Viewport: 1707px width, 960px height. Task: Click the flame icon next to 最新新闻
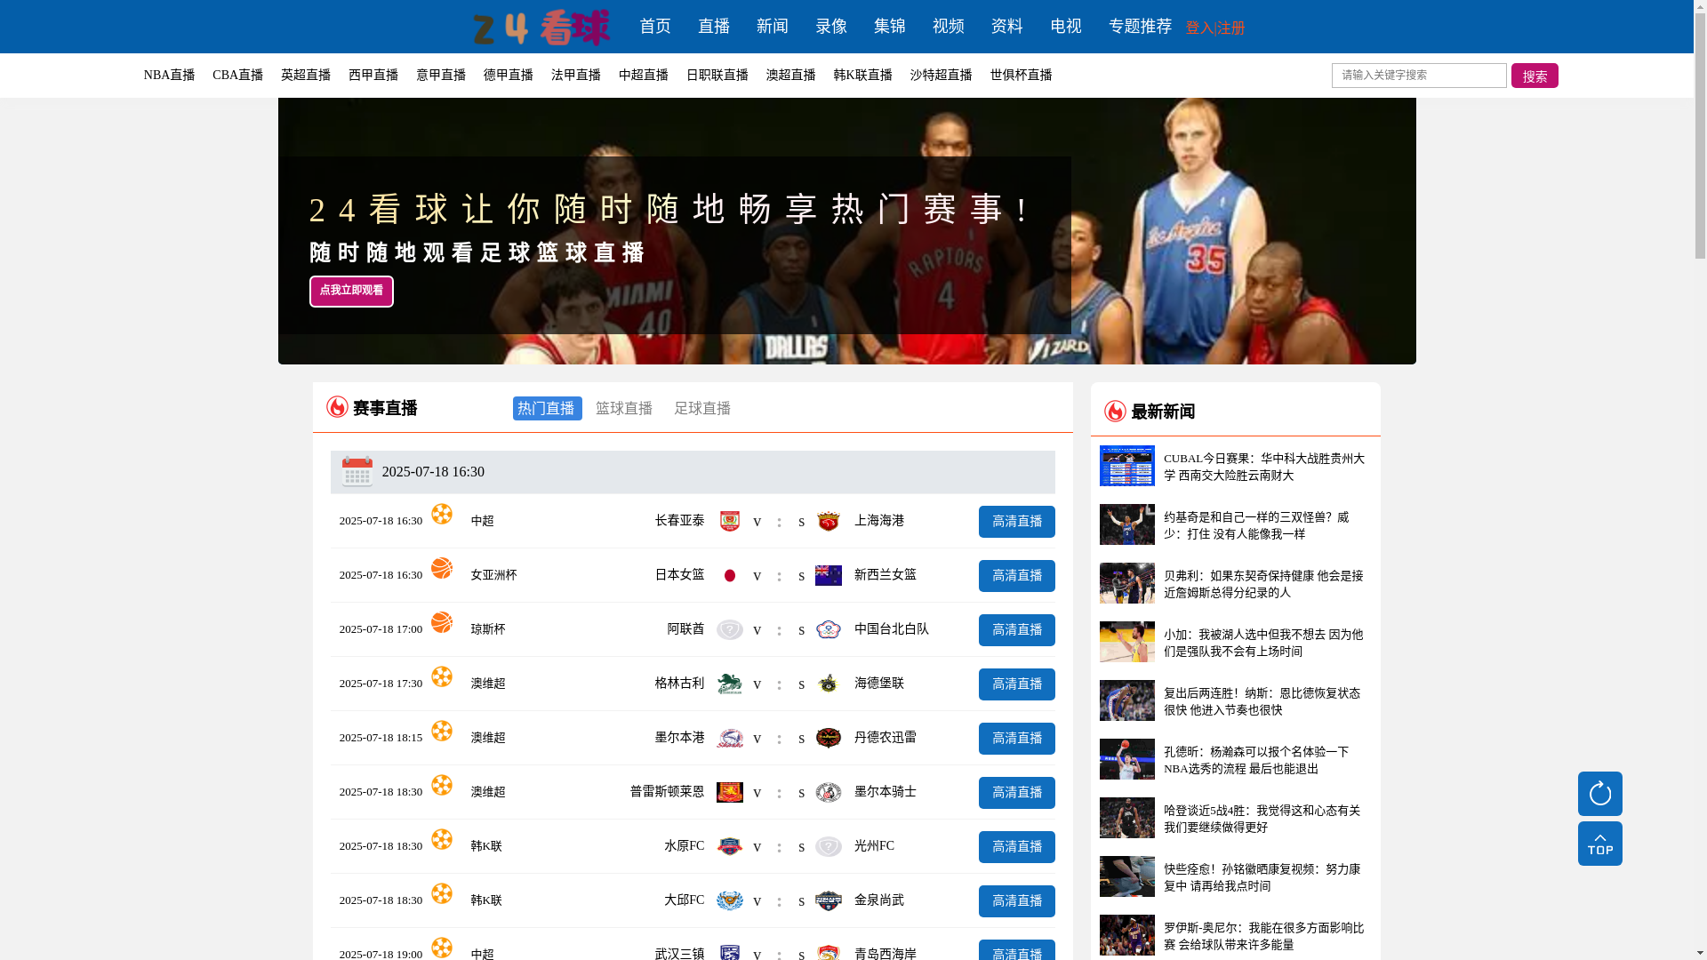(x=1115, y=411)
